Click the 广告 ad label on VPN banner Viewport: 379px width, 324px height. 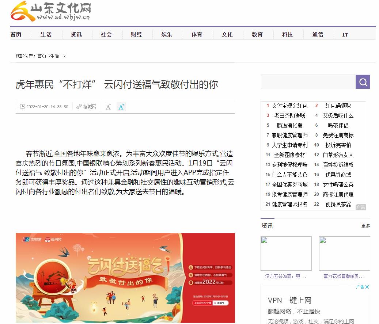pos(360,287)
